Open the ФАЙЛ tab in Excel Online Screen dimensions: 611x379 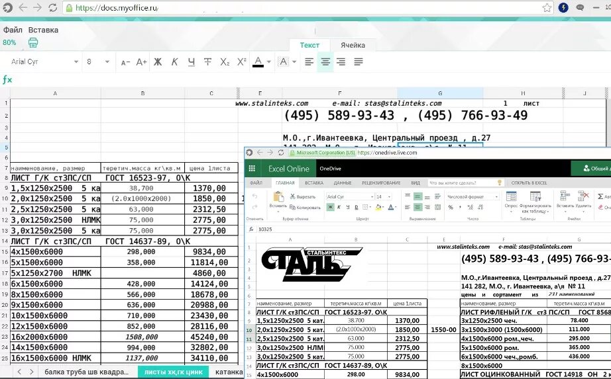tap(256, 183)
